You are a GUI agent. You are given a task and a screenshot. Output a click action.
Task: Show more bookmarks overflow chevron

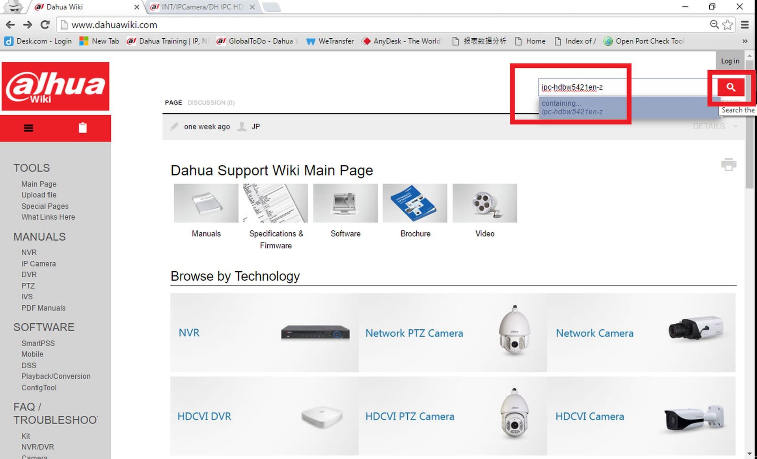pyautogui.click(x=745, y=41)
